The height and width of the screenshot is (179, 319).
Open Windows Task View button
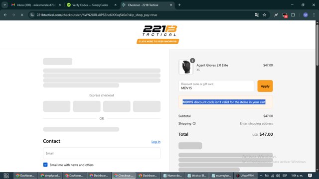pos(6,176)
